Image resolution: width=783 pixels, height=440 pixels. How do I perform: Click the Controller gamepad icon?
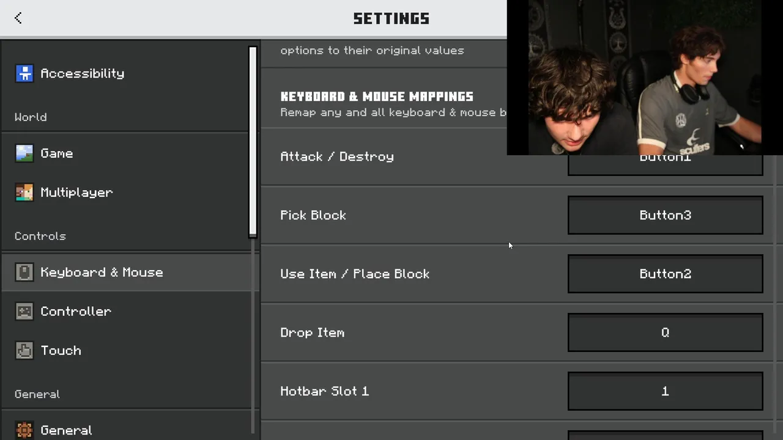(24, 312)
